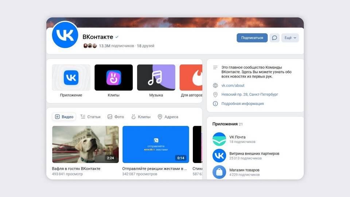Expand the Ещё dropdown menu
The width and height of the screenshot is (350, 197).
[x=290, y=38]
